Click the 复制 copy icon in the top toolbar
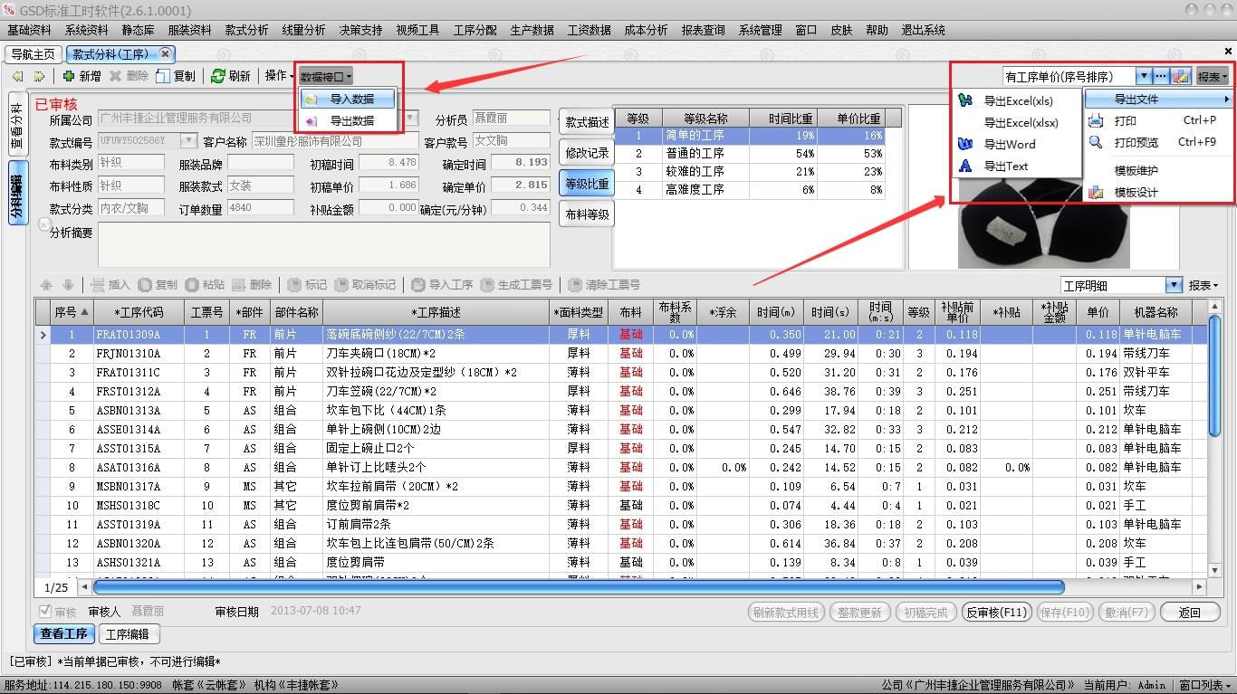This screenshot has height=694, width=1237. coord(162,76)
